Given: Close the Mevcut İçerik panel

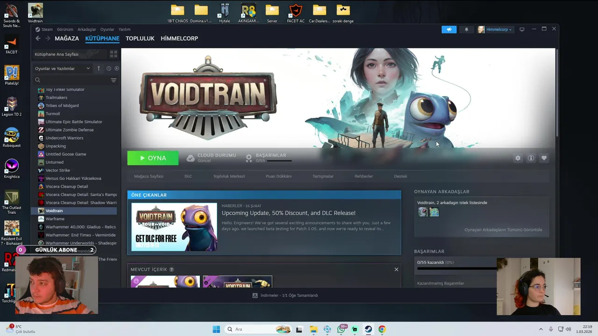Looking at the screenshot, I should click(396, 269).
